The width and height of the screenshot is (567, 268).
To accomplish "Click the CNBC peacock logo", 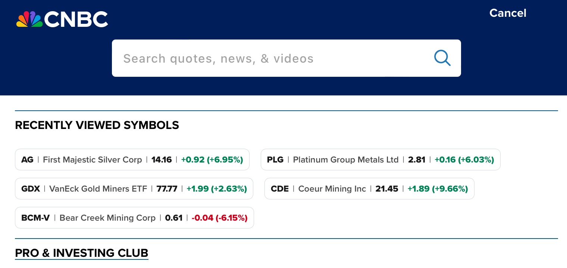I will click(62, 19).
